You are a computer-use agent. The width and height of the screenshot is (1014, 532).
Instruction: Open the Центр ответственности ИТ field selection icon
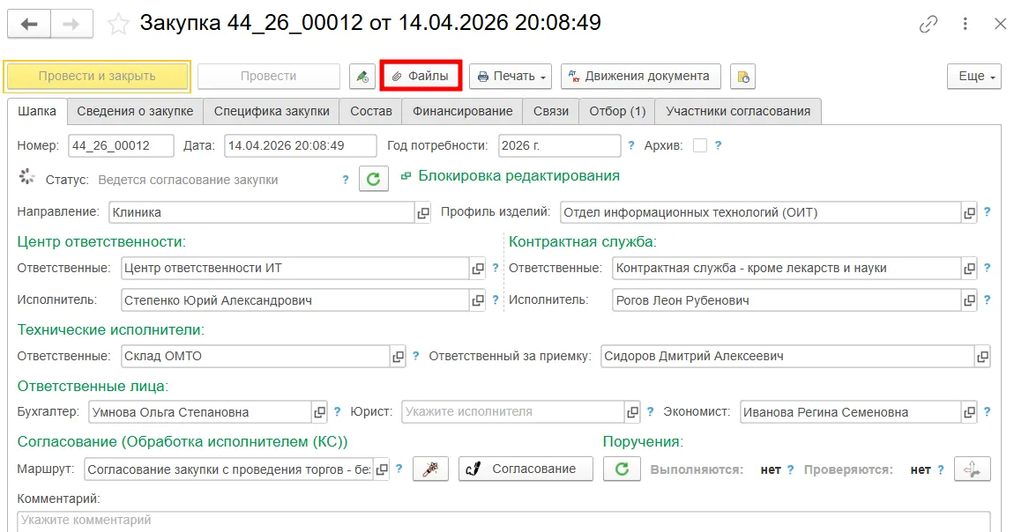(x=477, y=269)
